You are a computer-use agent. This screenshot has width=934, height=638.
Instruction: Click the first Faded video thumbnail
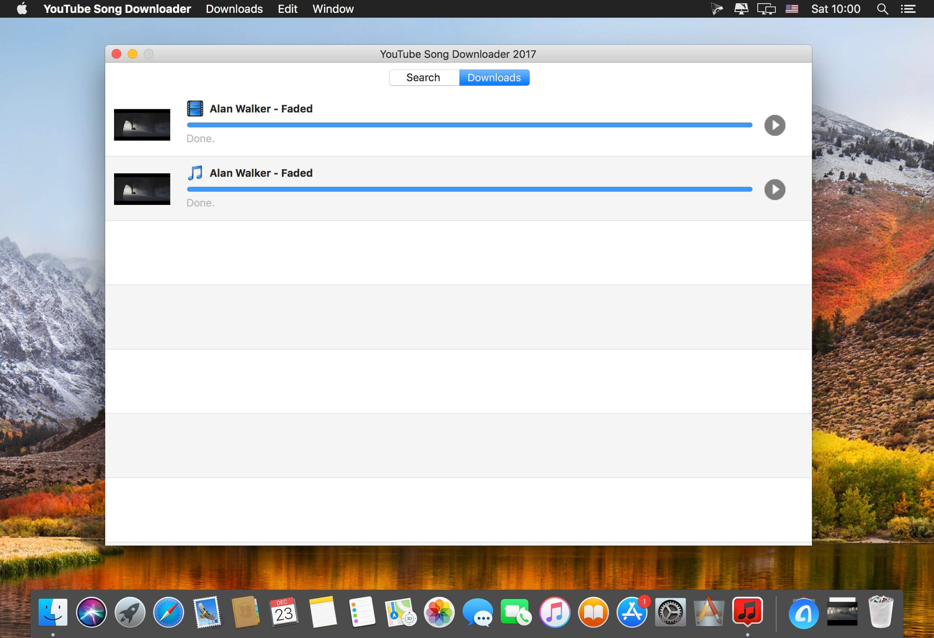point(142,125)
